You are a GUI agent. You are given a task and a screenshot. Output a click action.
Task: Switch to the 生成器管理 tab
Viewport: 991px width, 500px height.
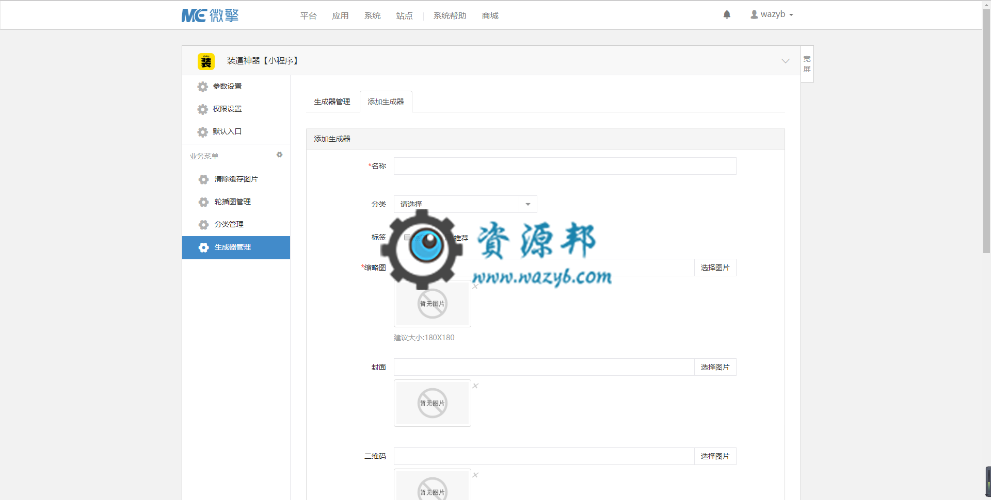point(332,102)
